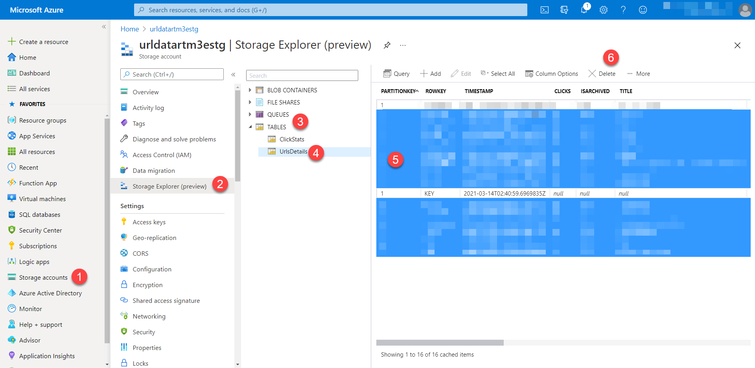Viewport: 755px width, 368px height.
Task: Run a Query on the table
Action: pyautogui.click(x=396, y=73)
